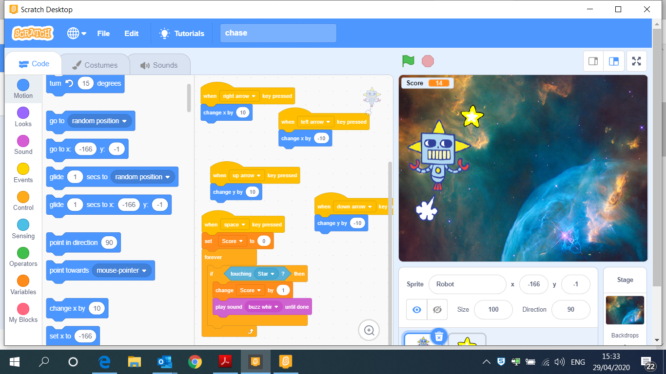
Task: Select the Events block category
Action: click(23, 173)
